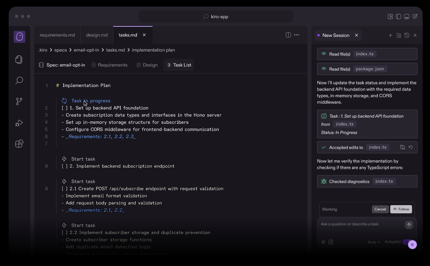Click the Task in progress label
Image resolution: width=430 pixels, height=266 pixels.
(91, 101)
